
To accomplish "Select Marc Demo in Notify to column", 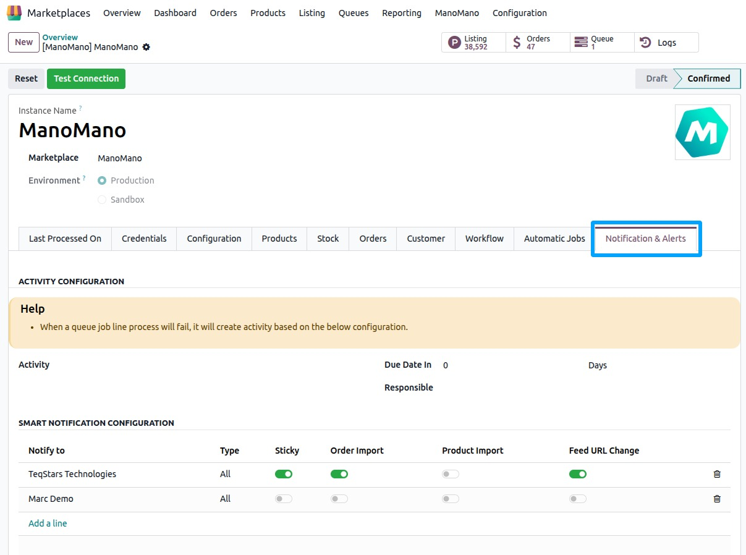I will click(x=51, y=499).
